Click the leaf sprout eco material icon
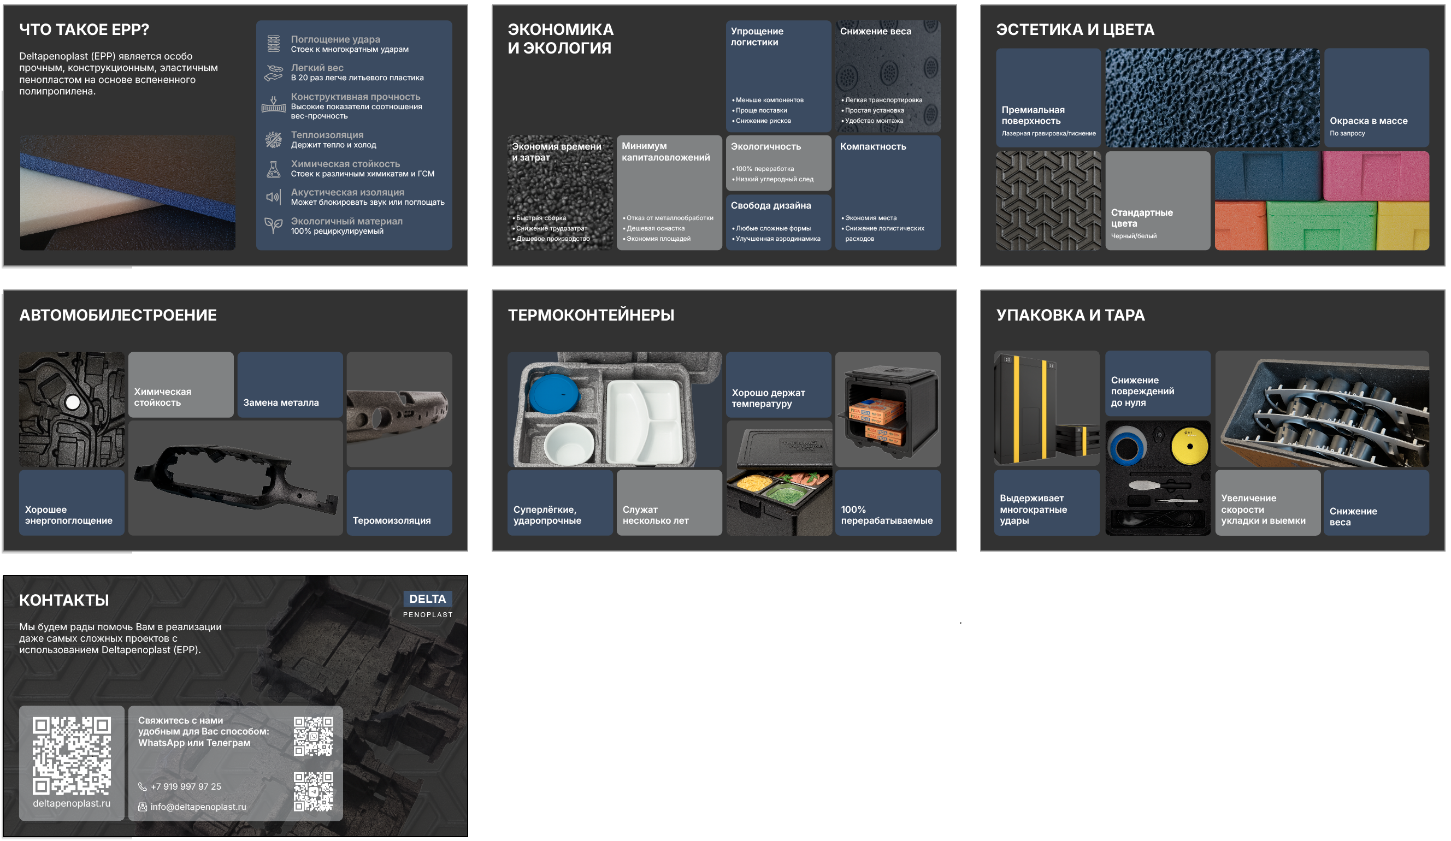The width and height of the screenshot is (1451, 841). pyautogui.click(x=274, y=226)
